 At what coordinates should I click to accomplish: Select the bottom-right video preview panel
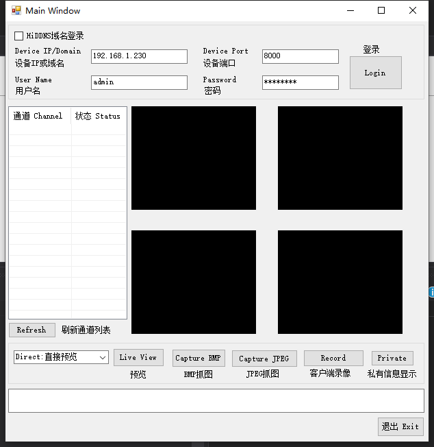click(340, 282)
